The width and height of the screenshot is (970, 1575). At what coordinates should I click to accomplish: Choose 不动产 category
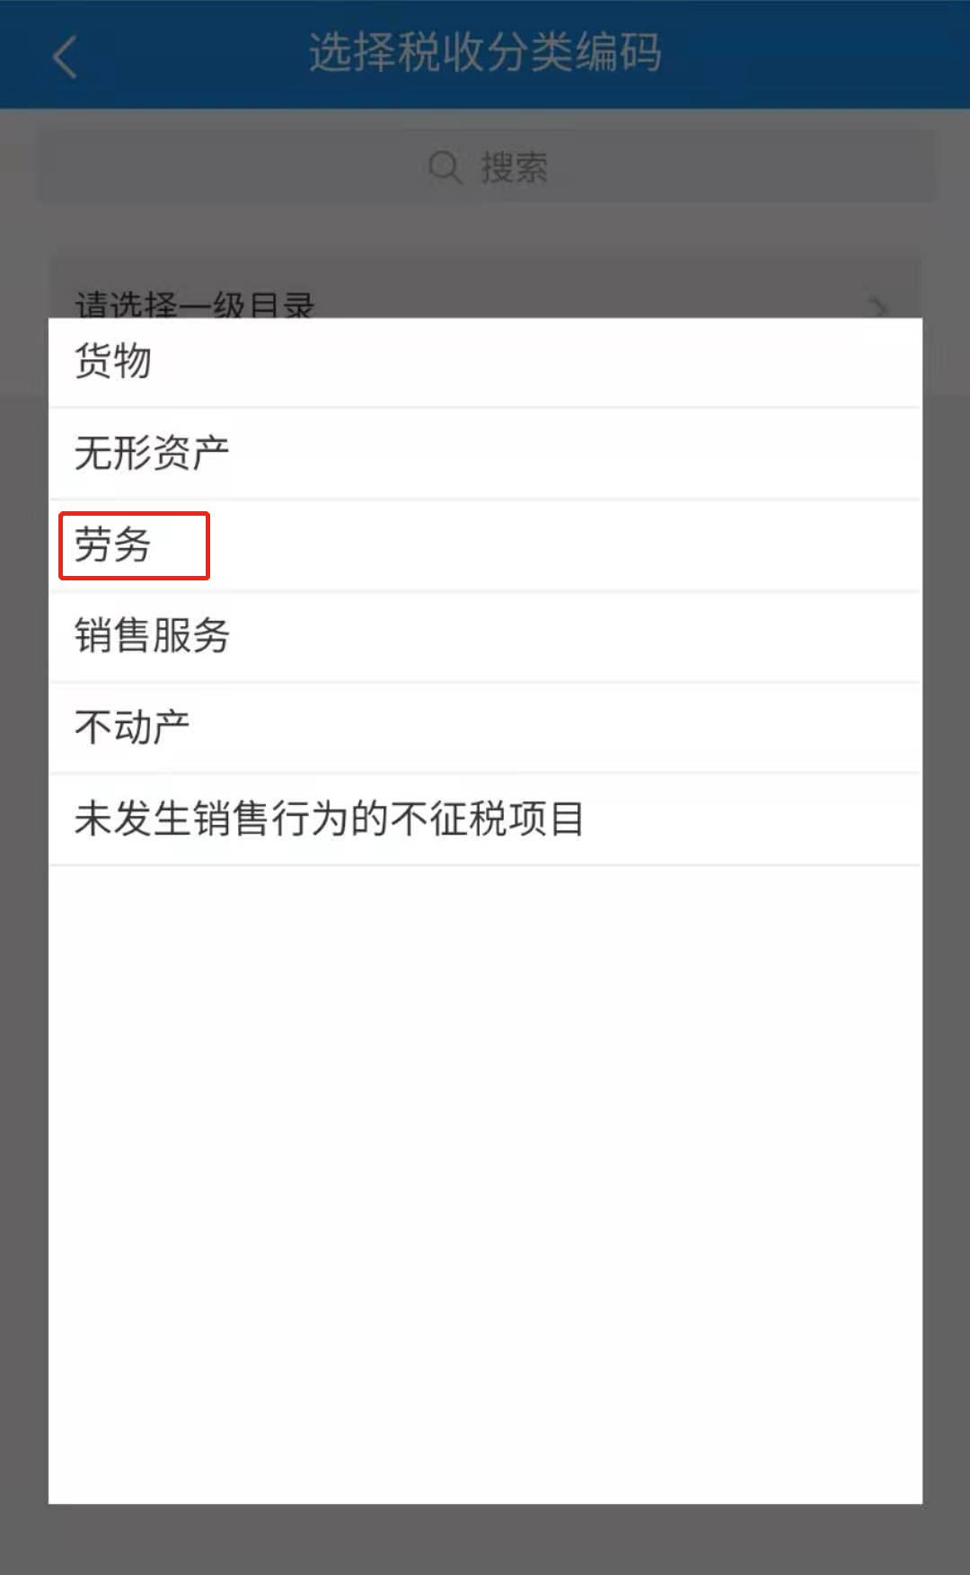(485, 728)
